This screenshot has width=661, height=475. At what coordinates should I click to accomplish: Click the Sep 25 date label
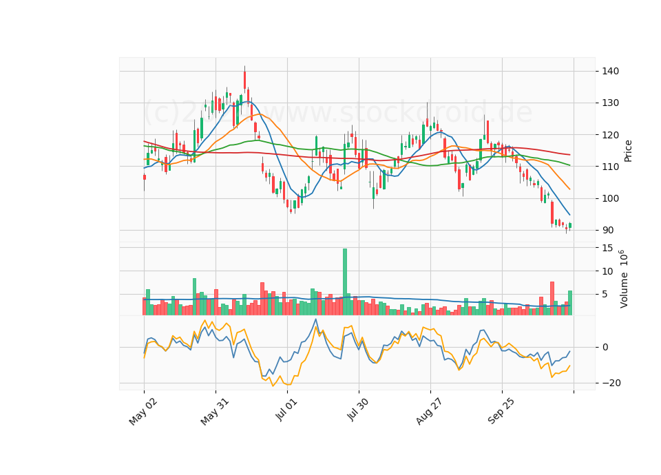click(x=501, y=412)
